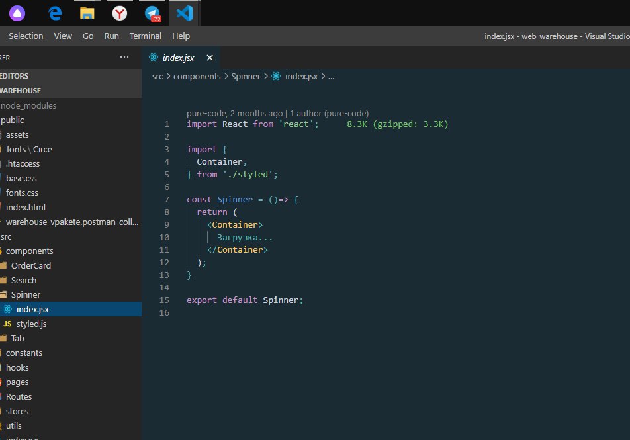The height and width of the screenshot is (440, 630).
Task: Open styled.js file in explorer
Action: (31, 324)
